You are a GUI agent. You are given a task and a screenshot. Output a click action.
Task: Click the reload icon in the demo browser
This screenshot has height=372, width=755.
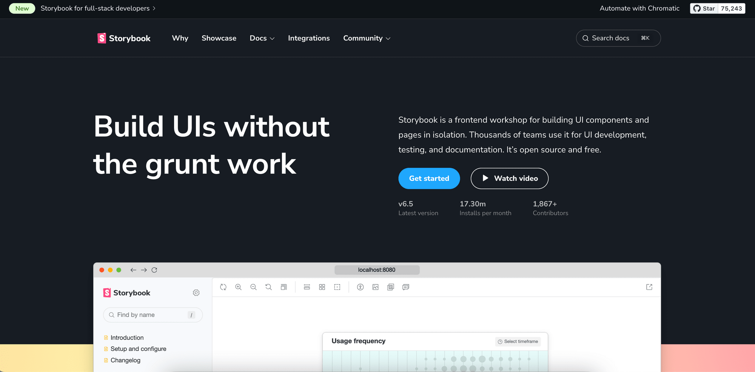pos(154,270)
